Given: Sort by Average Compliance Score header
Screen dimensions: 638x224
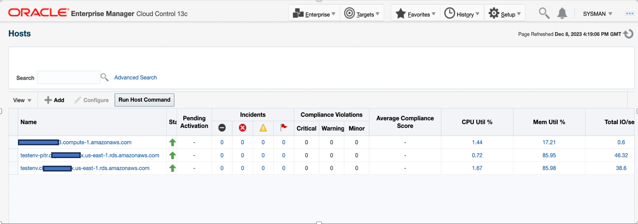Looking at the screenshot, I should (x=405, y=122).
